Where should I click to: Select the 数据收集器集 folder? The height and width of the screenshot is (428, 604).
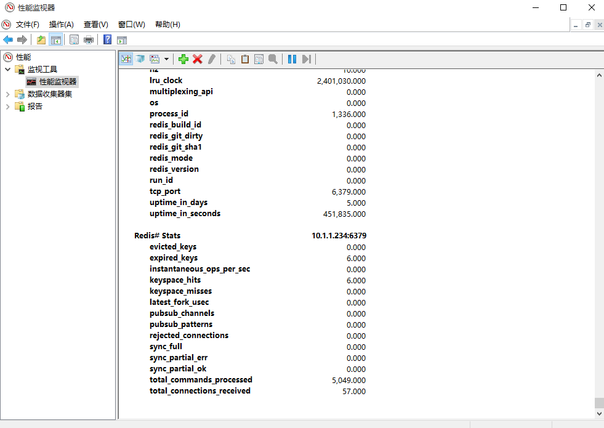tap(50, 94)
